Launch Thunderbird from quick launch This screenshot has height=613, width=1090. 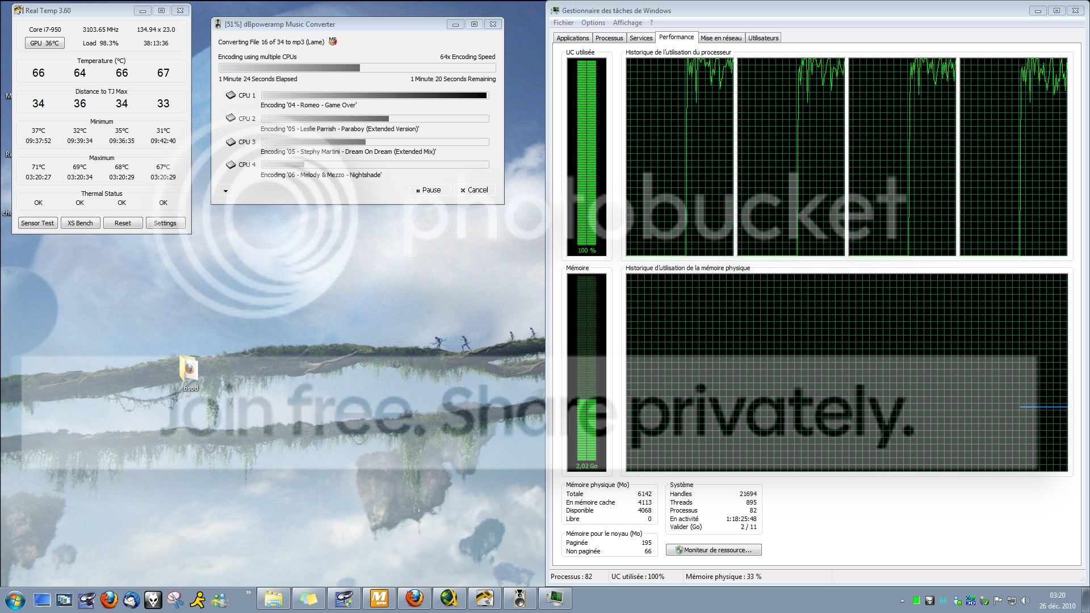tap(131, 599)
